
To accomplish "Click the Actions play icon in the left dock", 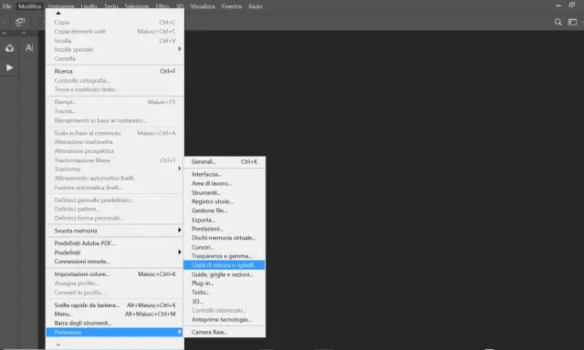I will tap(10, 67).
